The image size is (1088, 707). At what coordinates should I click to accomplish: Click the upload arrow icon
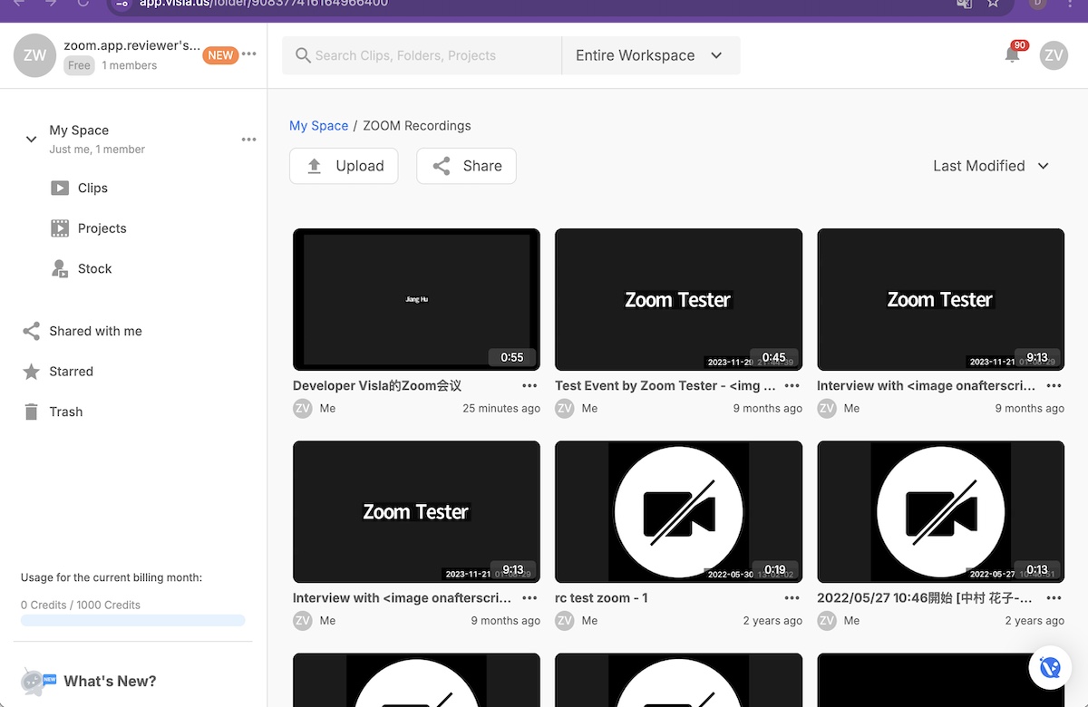[315, 166]
